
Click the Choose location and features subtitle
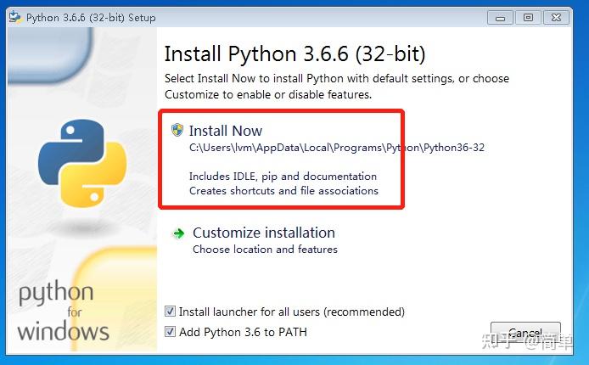coord(265,250)
